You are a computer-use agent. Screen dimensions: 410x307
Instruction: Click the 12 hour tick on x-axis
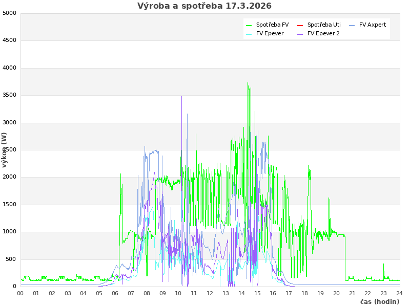(210, 294)
